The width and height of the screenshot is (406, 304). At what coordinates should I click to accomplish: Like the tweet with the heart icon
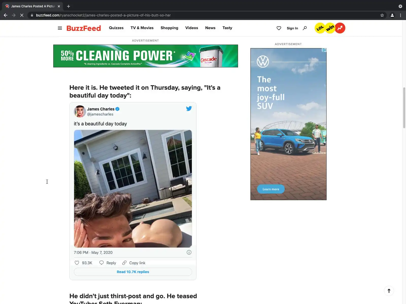tap(77, 263)
